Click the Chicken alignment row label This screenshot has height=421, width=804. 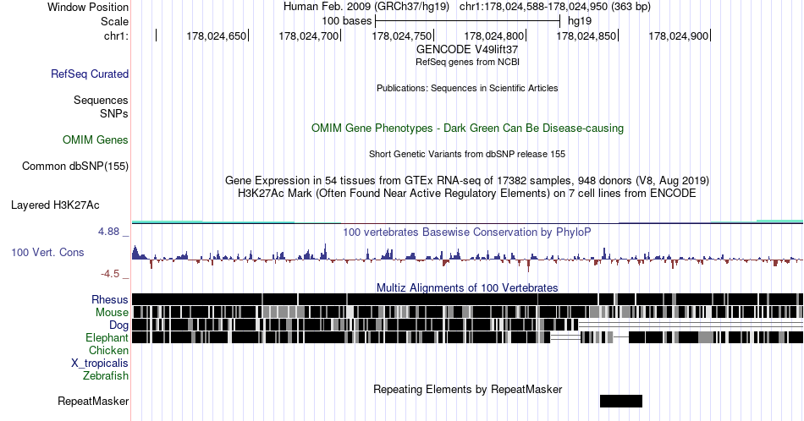[108, 350]
